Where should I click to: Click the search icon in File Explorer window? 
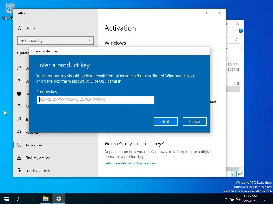pyautogui.click(x=236, y=40)
